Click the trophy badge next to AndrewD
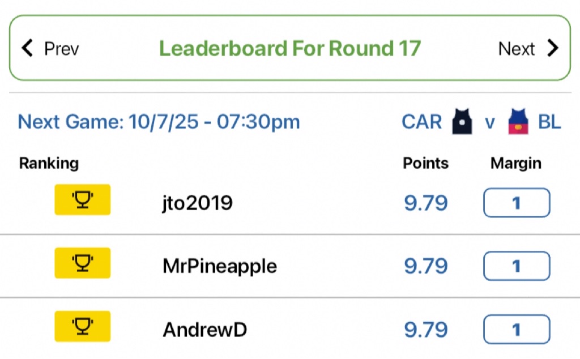 (83, 326)
